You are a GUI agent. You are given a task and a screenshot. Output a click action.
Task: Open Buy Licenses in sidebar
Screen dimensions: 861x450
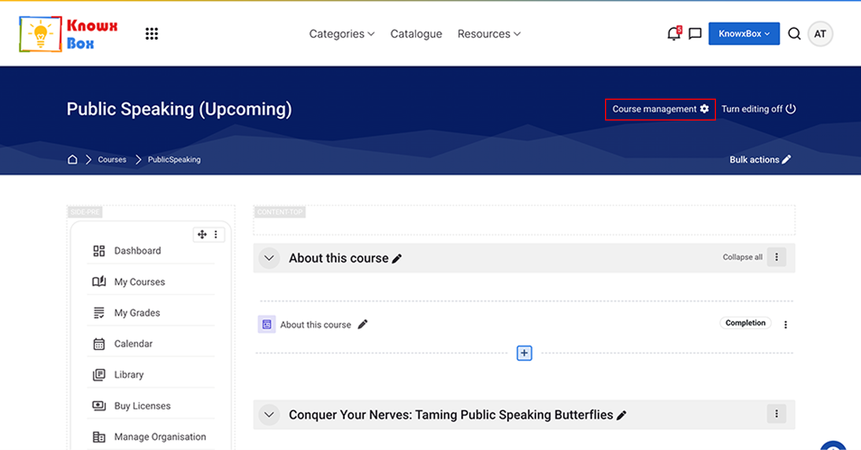coord(142,406)
